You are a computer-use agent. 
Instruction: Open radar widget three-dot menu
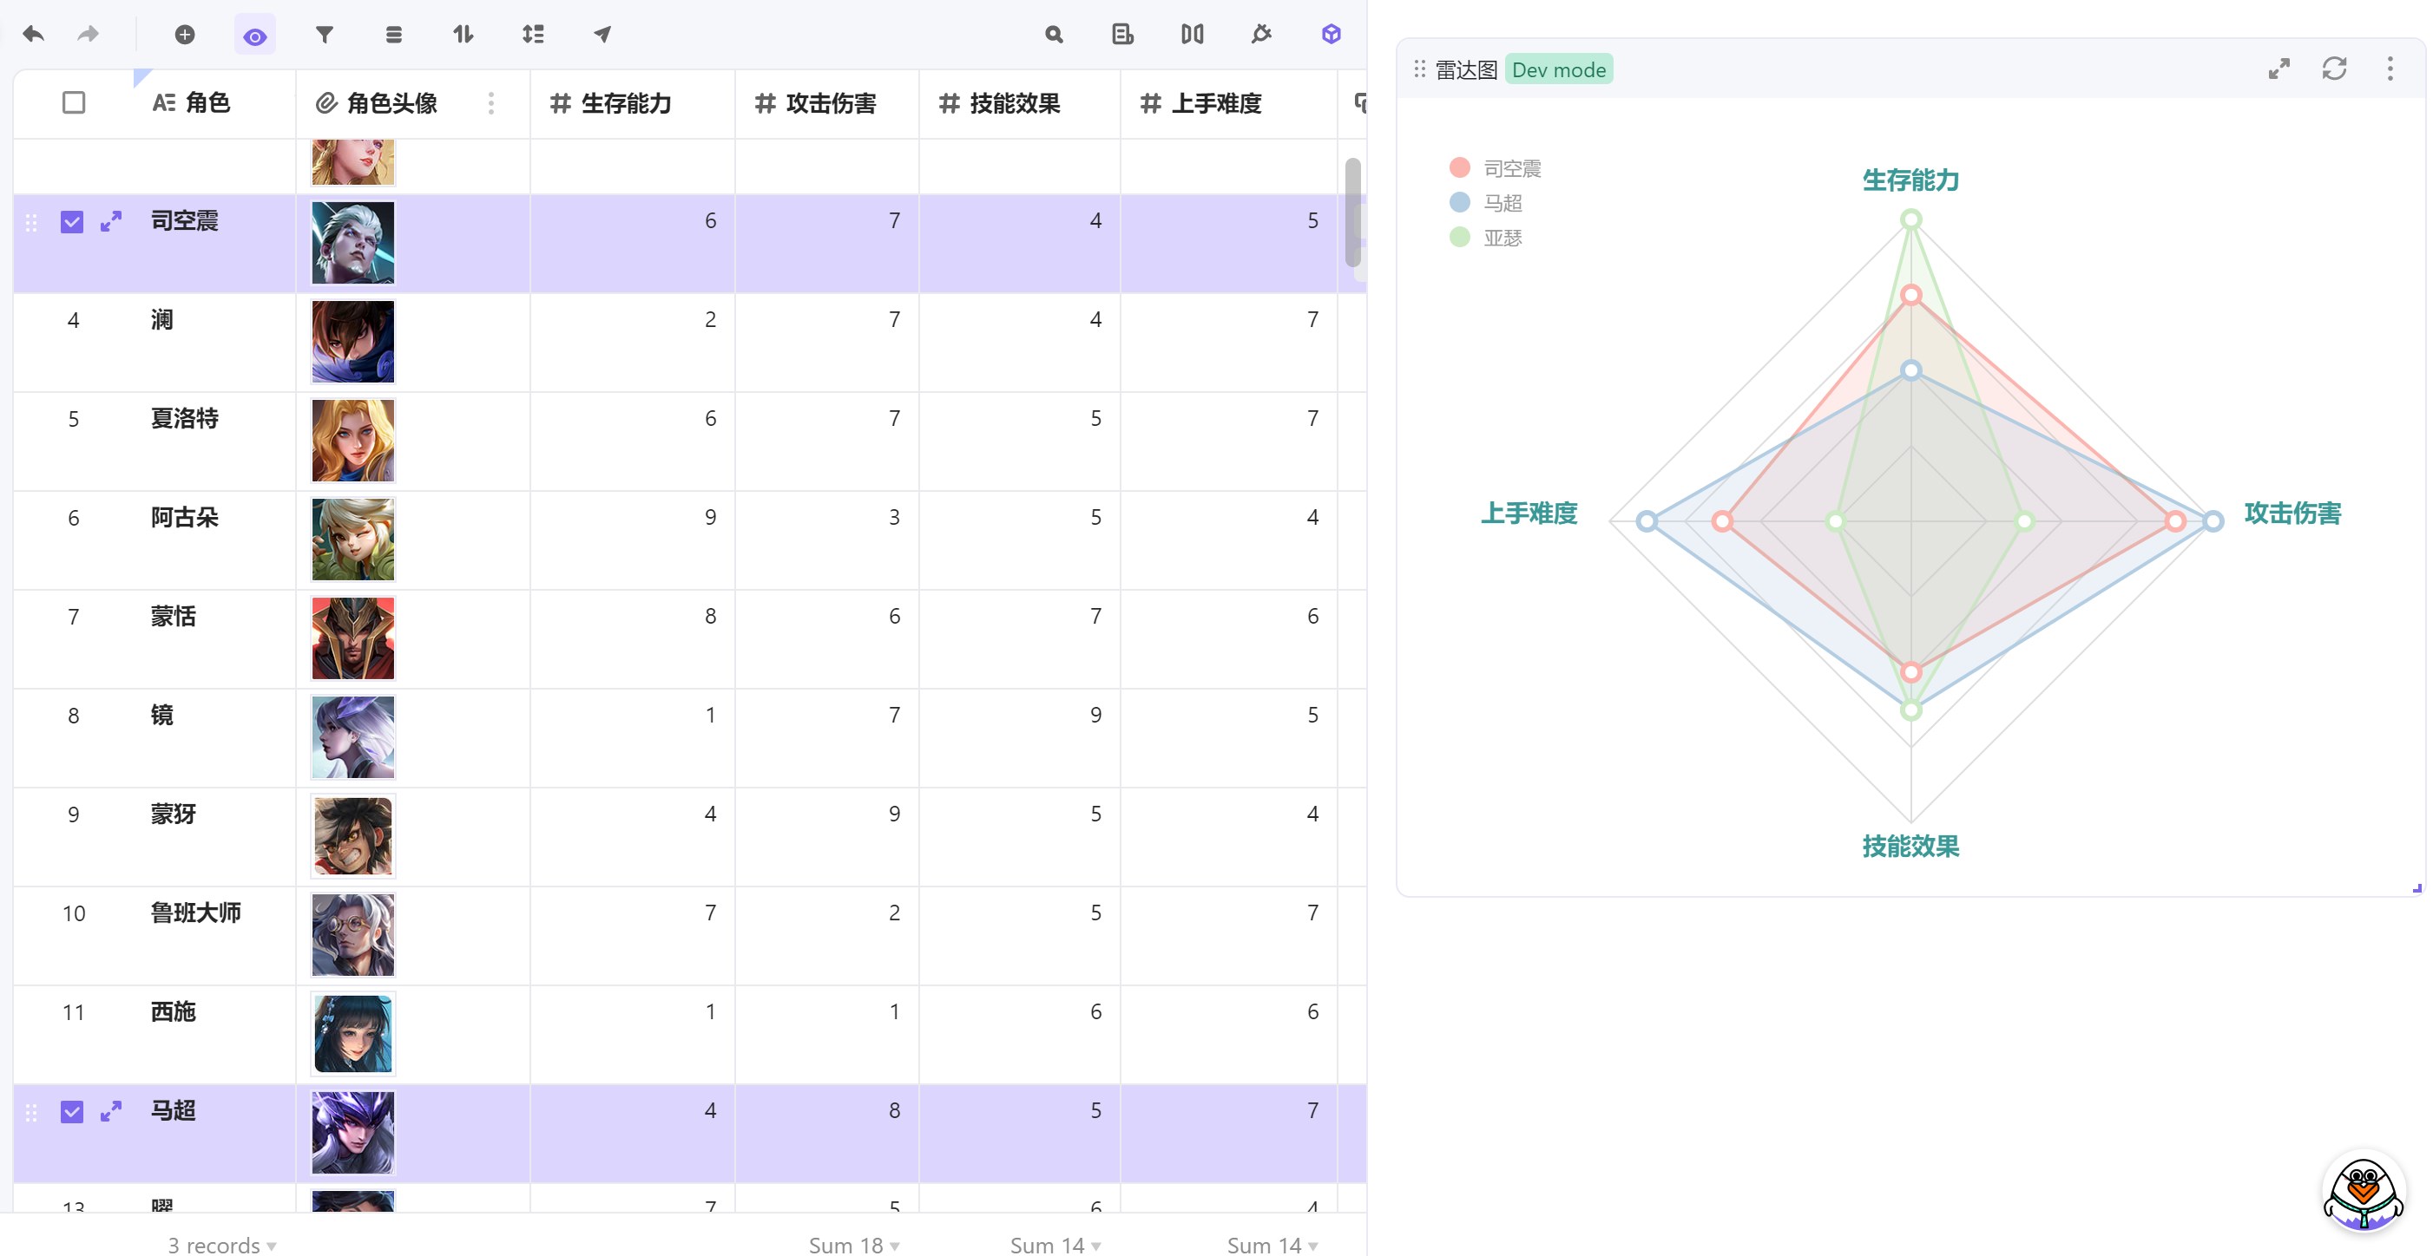pos(2390,69)
